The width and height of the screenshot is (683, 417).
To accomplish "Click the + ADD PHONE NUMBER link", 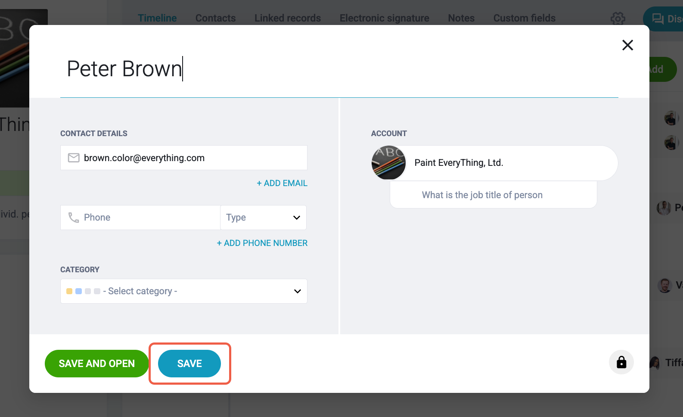I will click(262, 243).
